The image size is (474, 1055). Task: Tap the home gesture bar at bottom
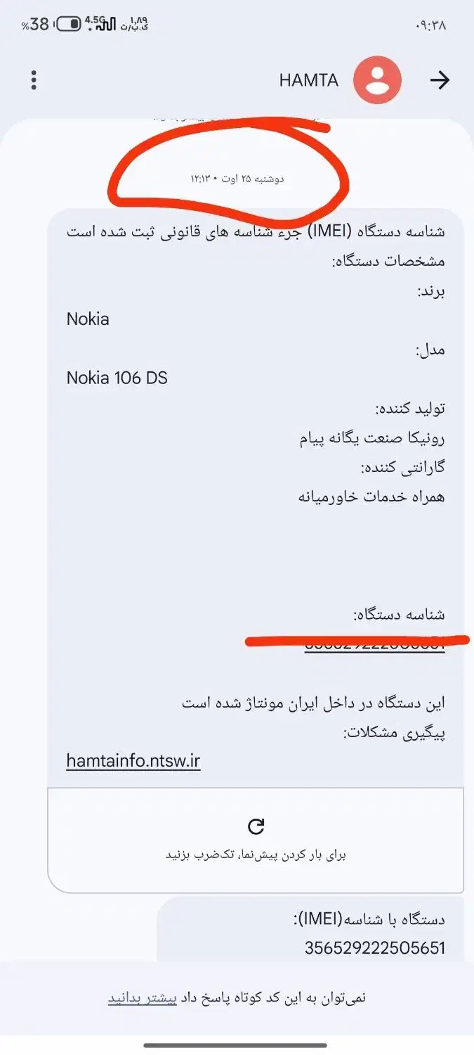click(237, 1045)
